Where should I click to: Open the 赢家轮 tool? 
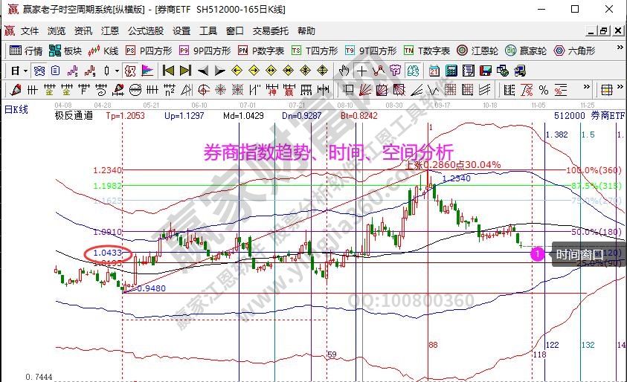(525, 51)
